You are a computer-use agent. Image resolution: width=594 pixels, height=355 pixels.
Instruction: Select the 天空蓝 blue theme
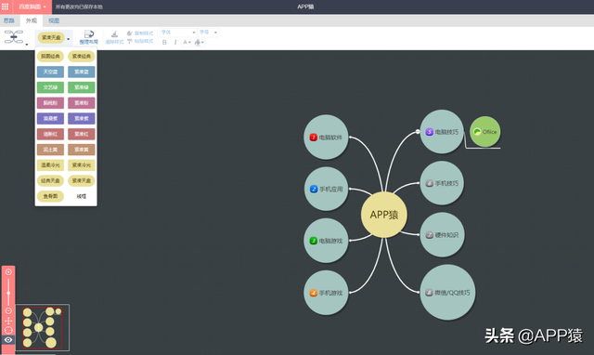tap(50, 72)
